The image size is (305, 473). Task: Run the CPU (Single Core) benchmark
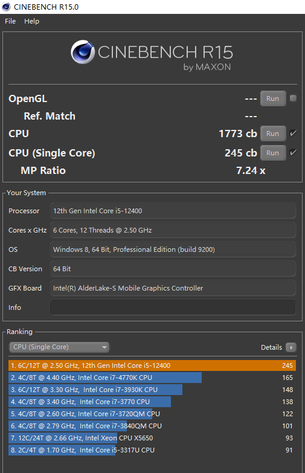pos(273,153)
